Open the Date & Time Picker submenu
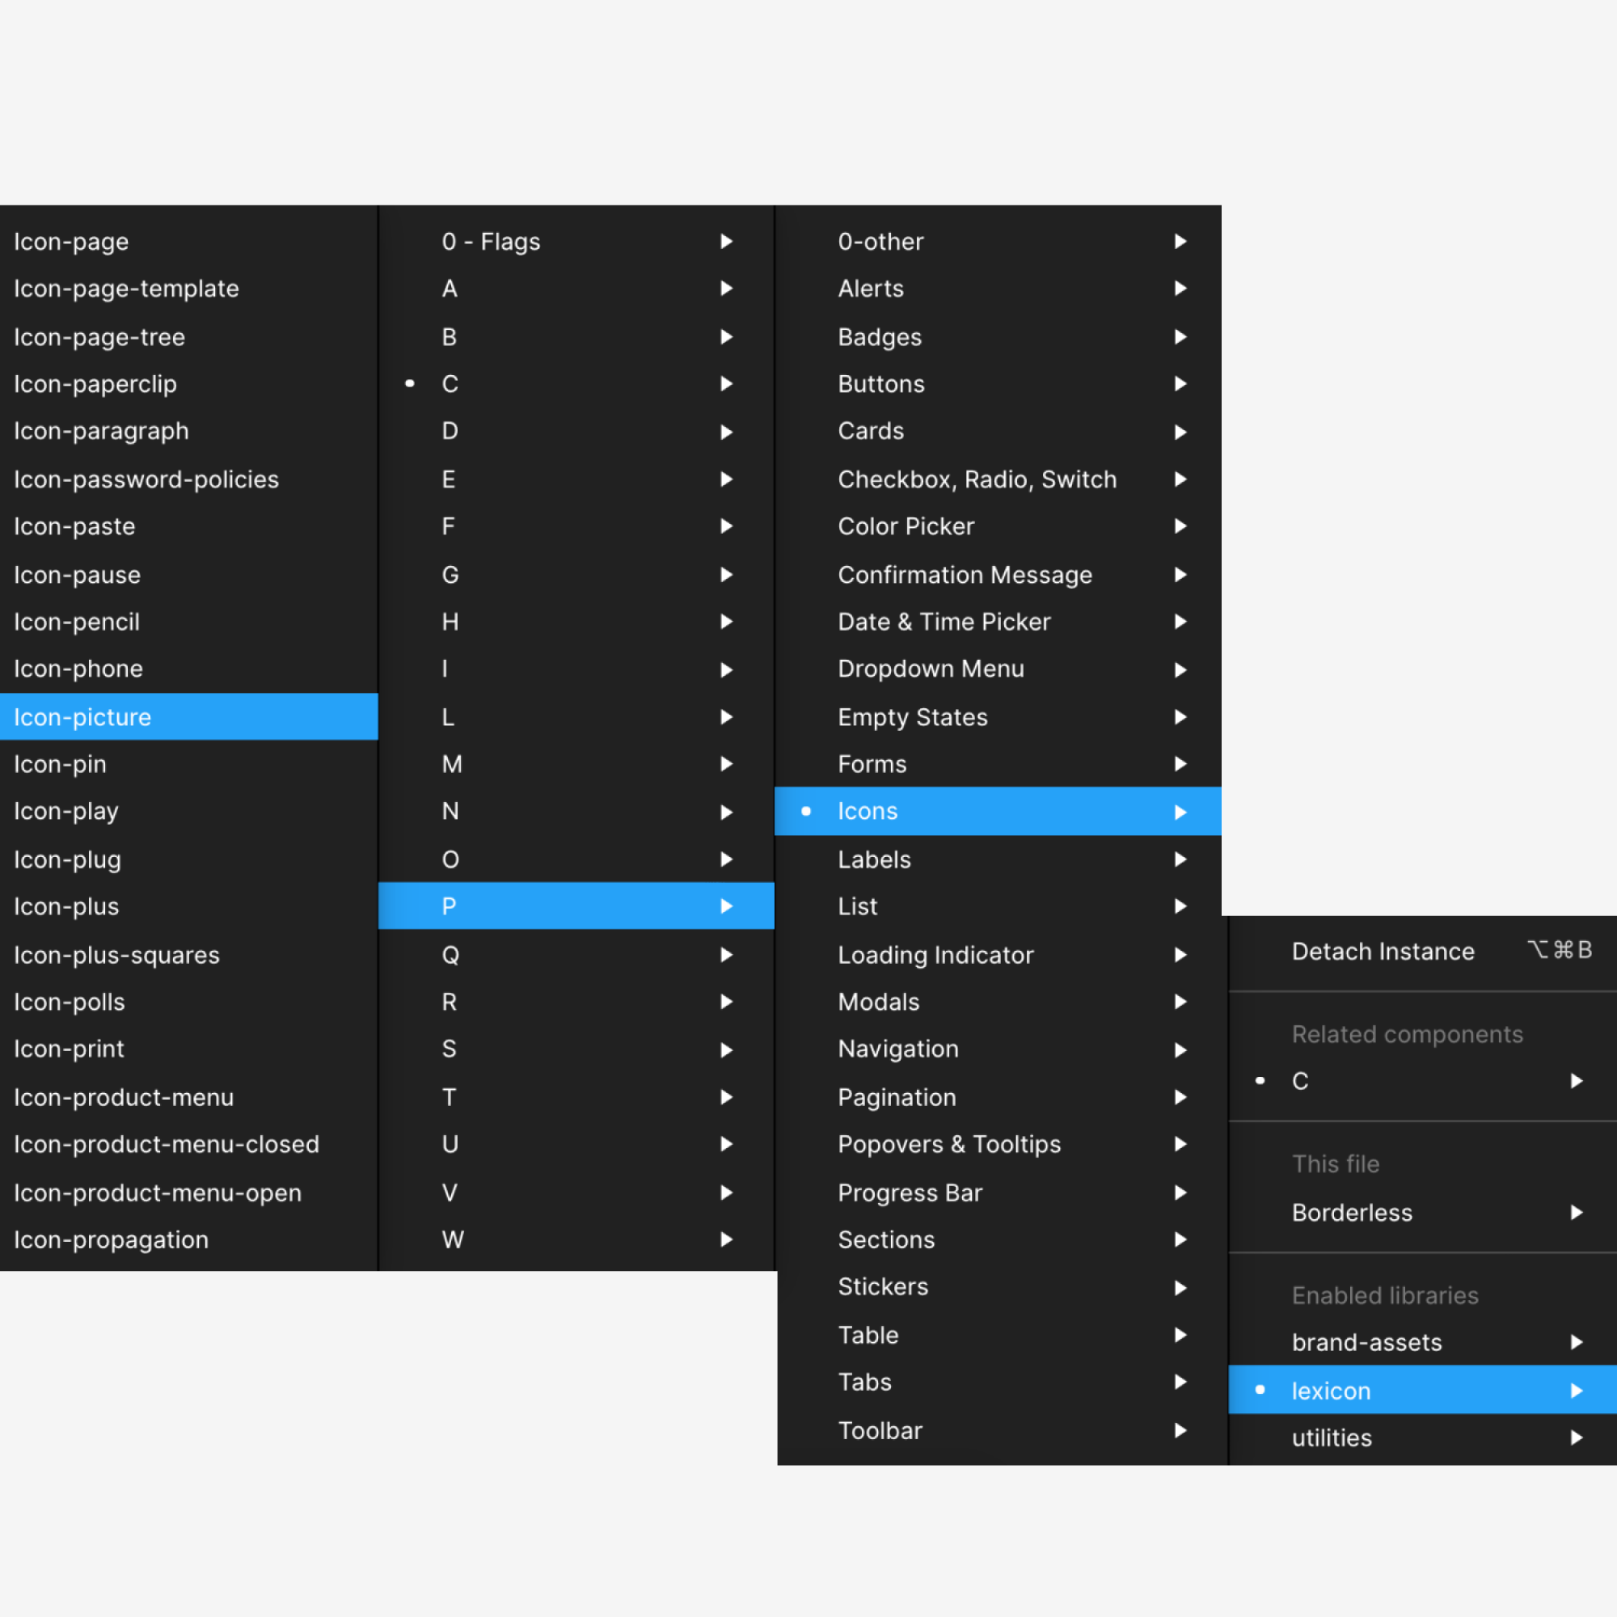1617x1617 pixels. [x=996, y=621]
